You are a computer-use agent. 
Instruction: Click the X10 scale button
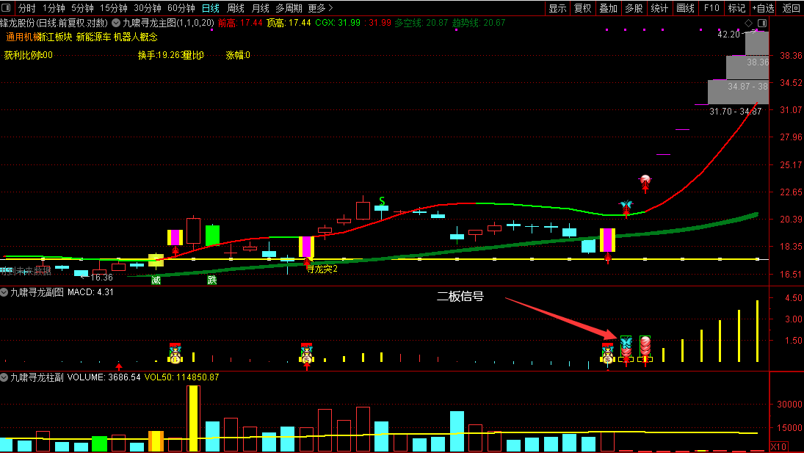[779, 446]
